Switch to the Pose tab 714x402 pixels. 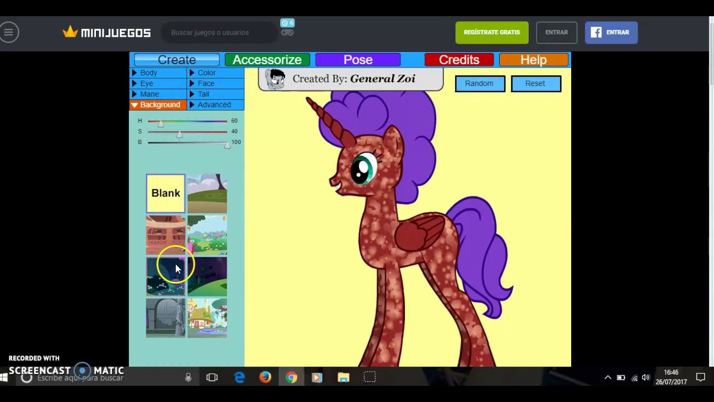click(358, 60)
